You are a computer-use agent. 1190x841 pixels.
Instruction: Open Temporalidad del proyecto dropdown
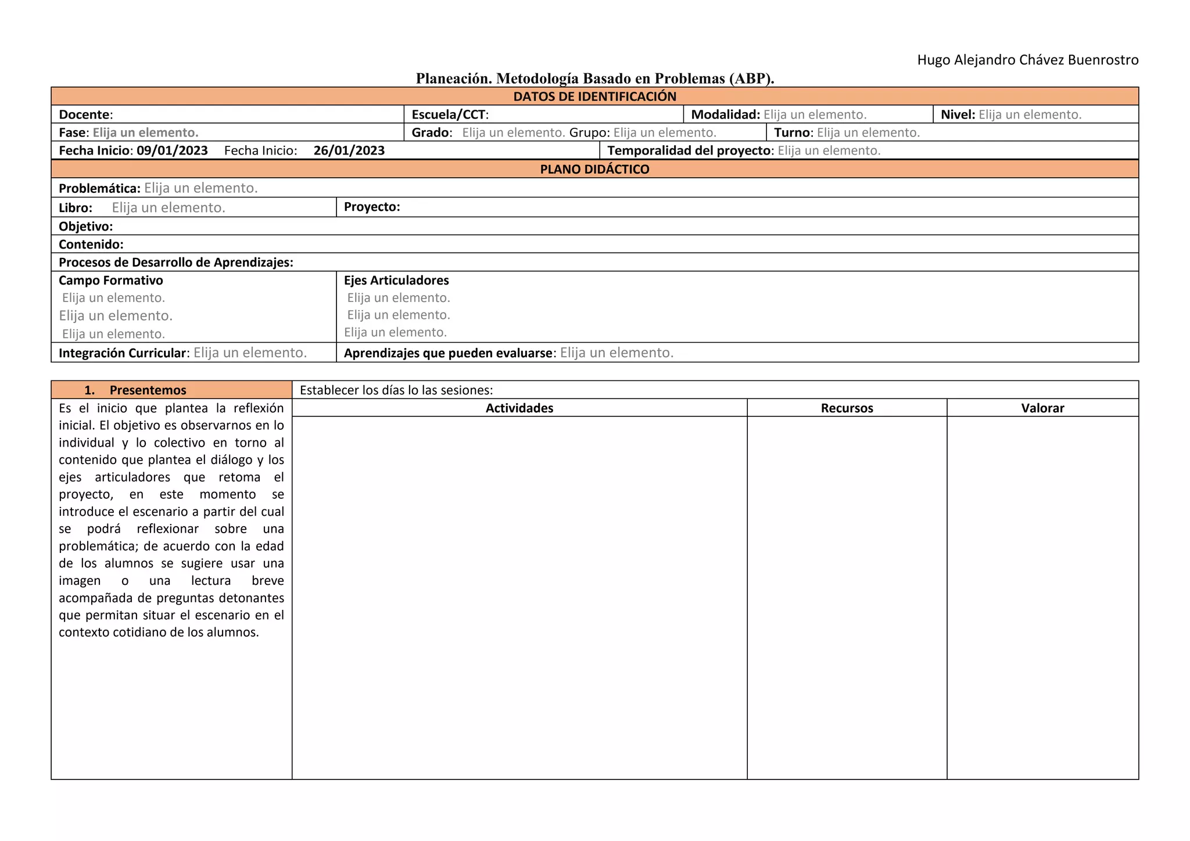click(x=829, y=150)
